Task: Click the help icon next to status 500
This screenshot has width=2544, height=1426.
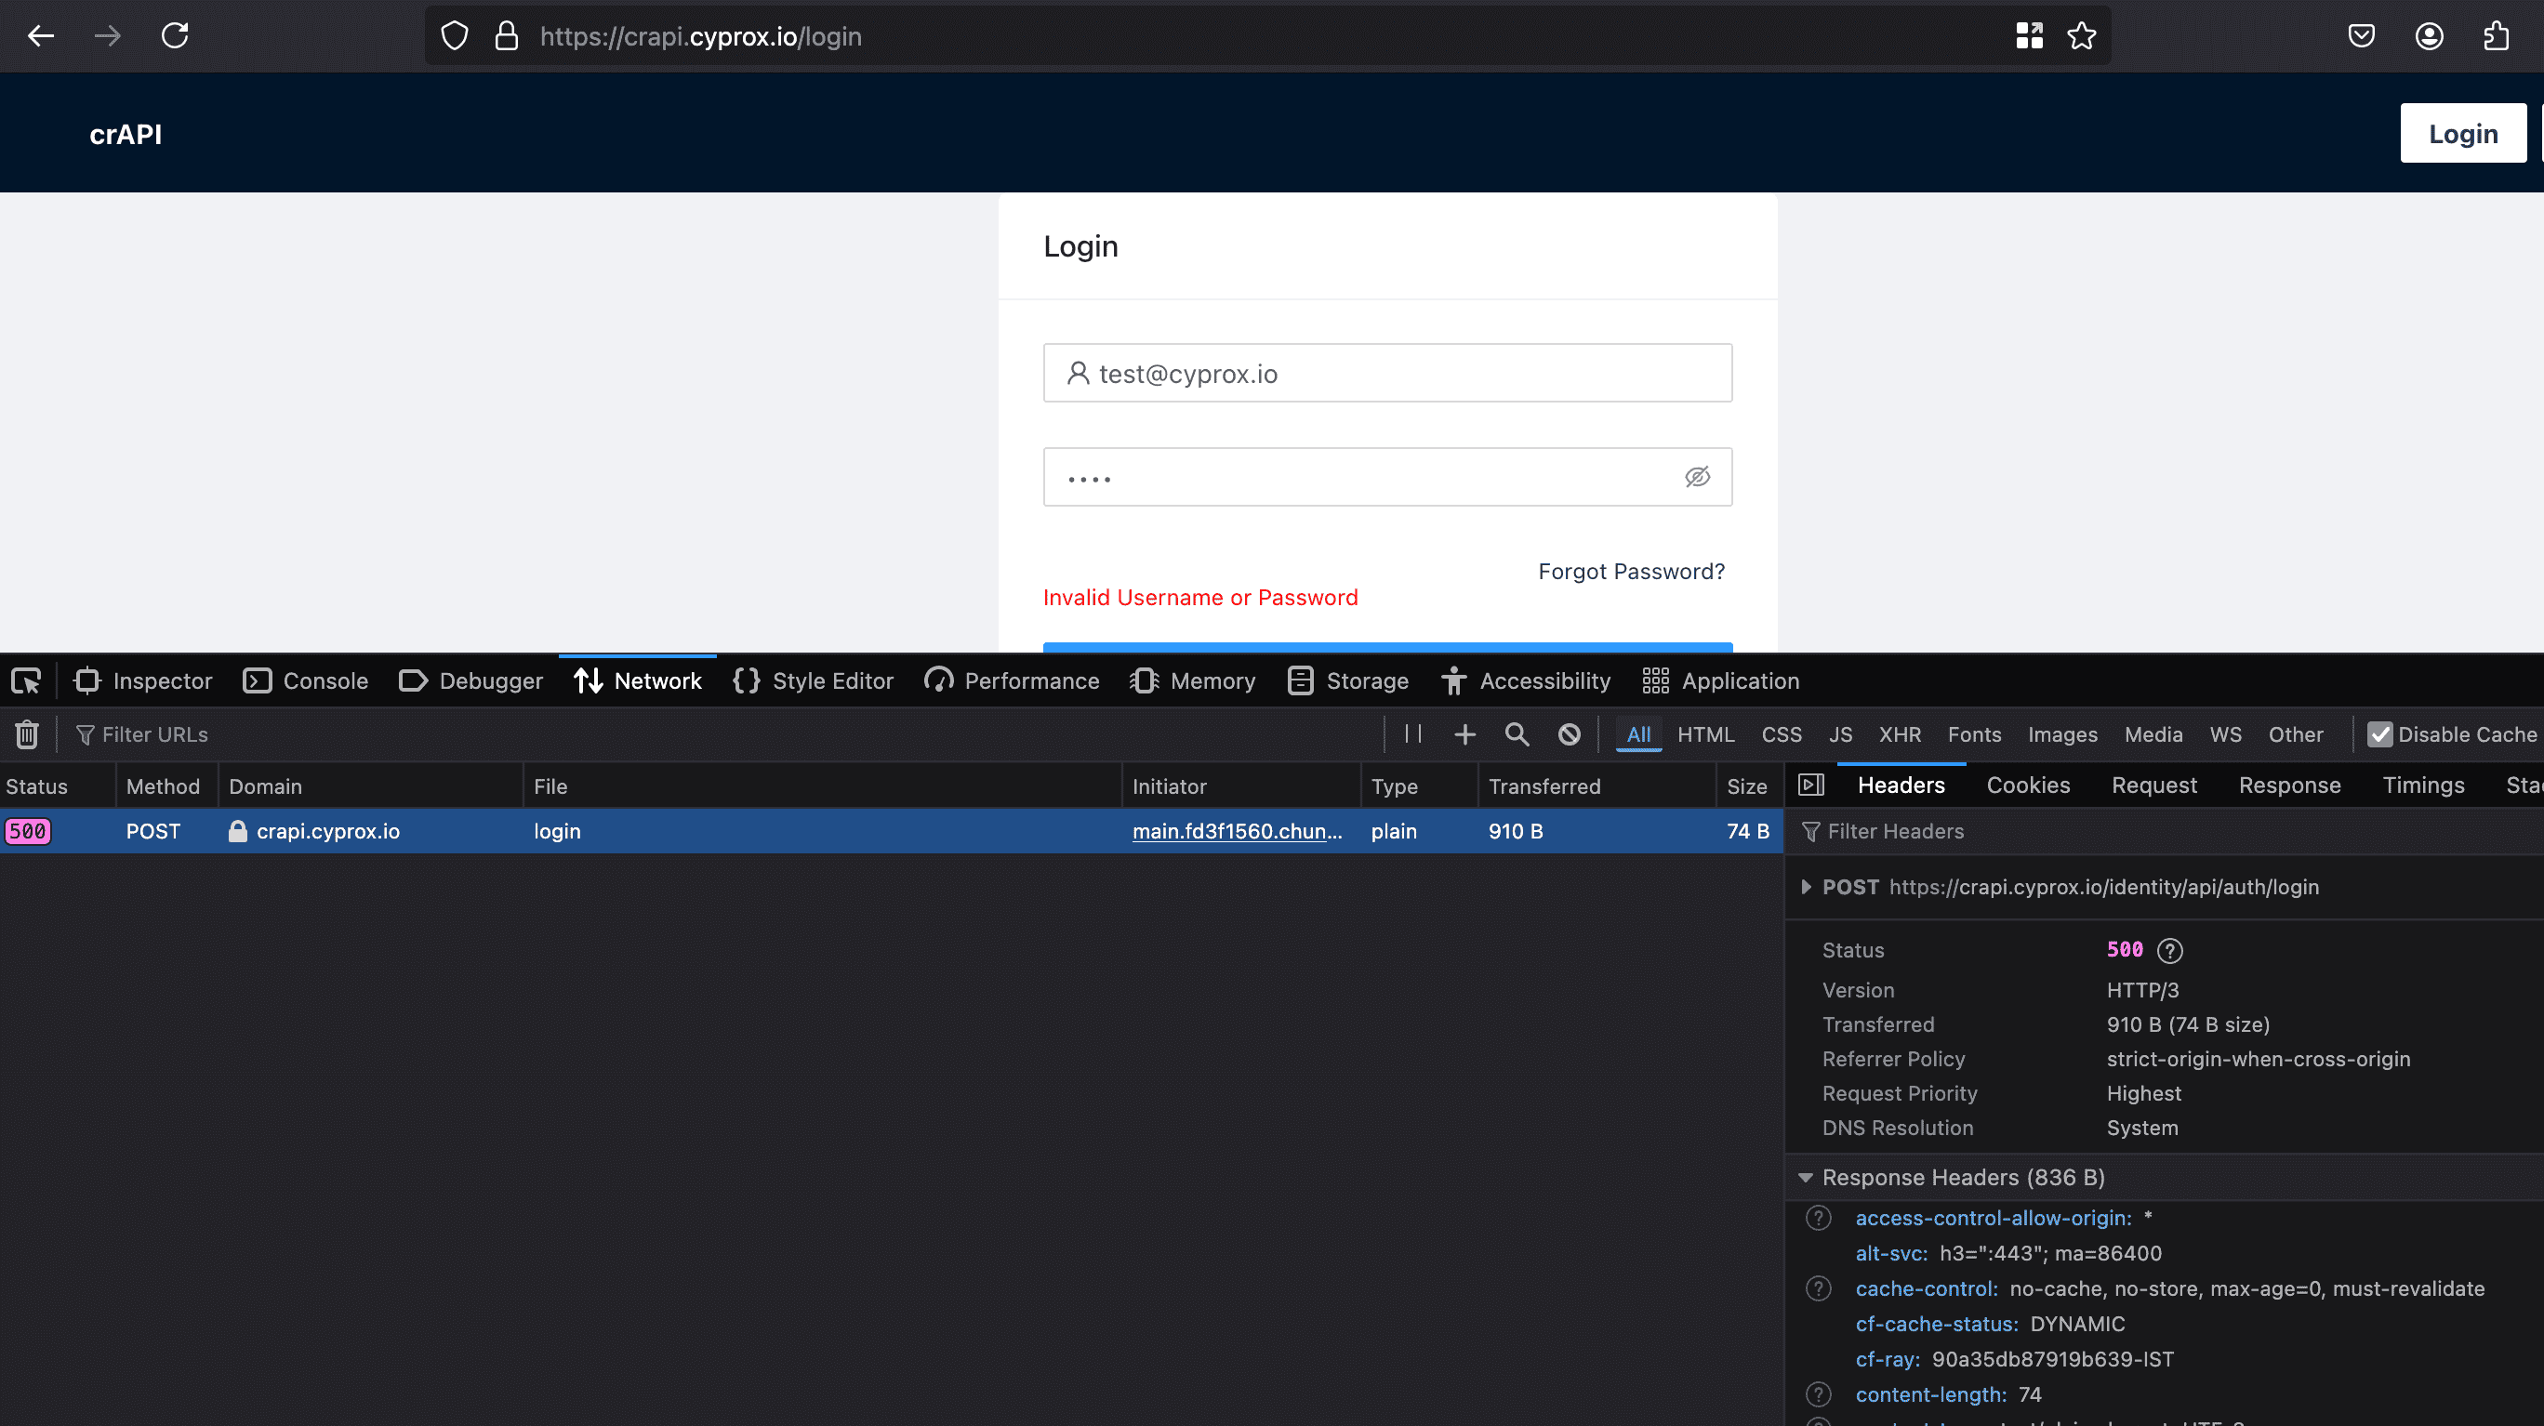Action: [2171, 950]
